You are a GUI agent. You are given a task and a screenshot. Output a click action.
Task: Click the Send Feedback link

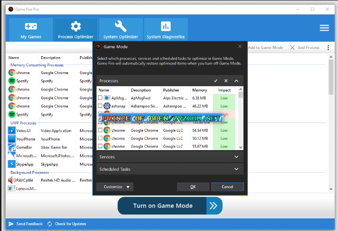[30, 224]
